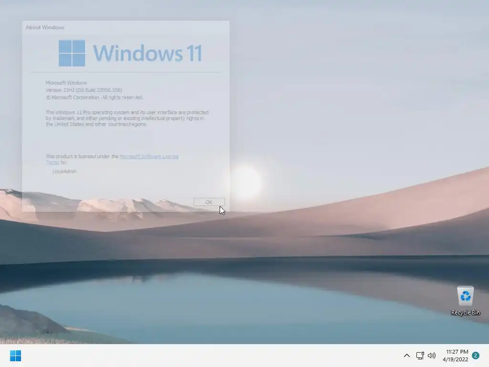Viewport: 489px width, 367px height.
Task: Show hidden system tray icons
Action: [x=407, y=356]
